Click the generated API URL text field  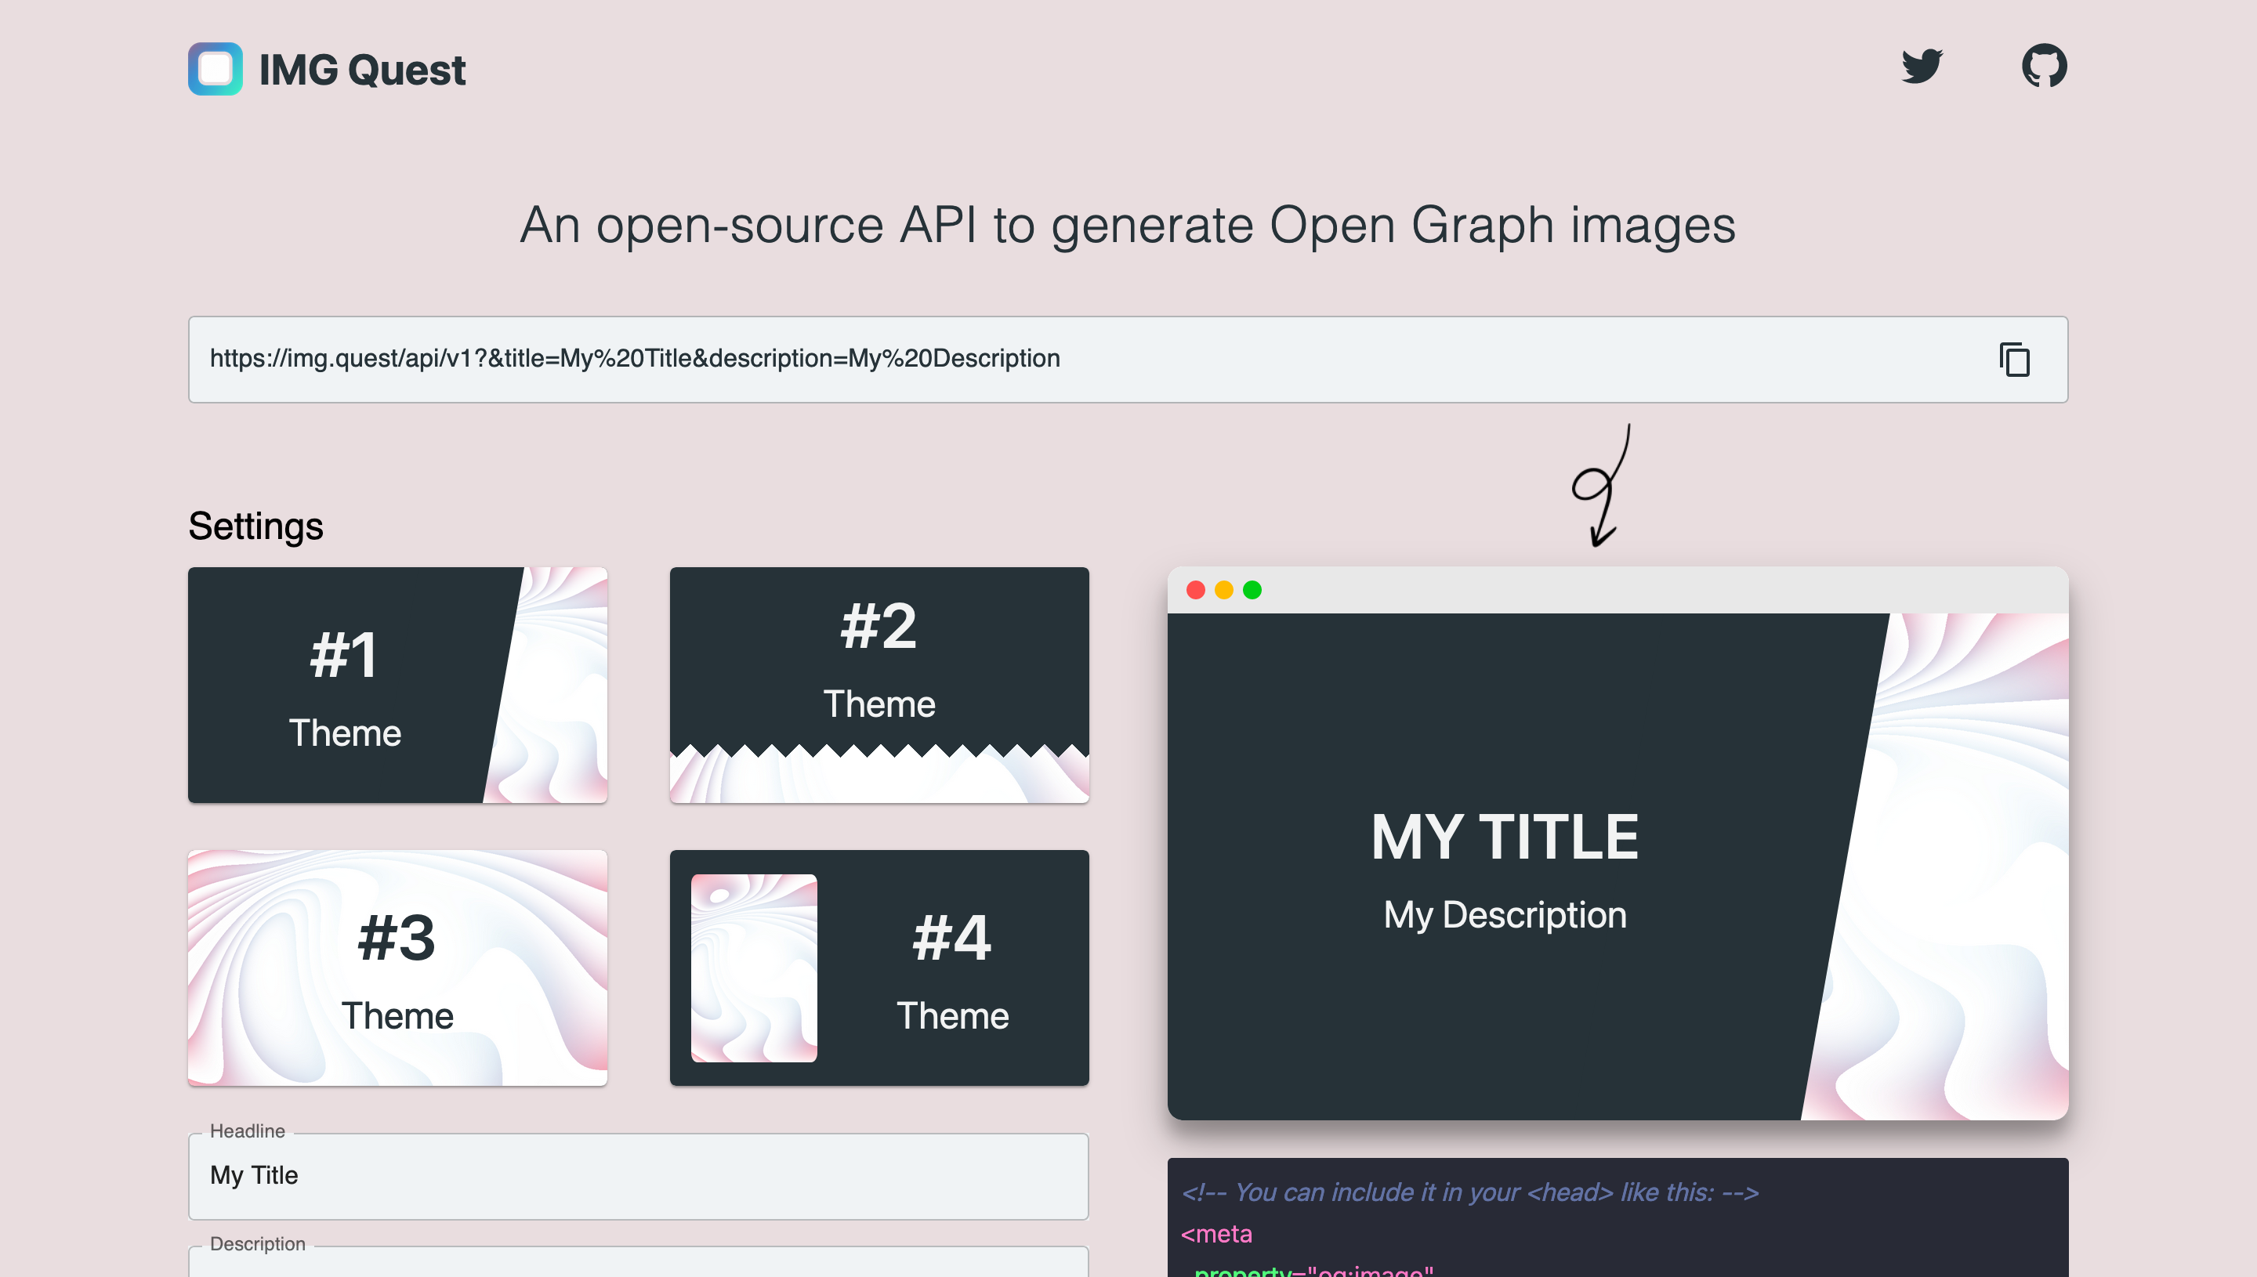click(1128, 360)
